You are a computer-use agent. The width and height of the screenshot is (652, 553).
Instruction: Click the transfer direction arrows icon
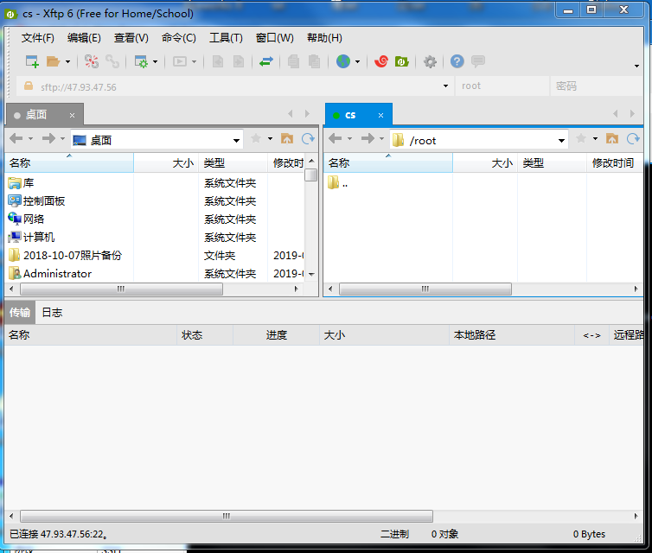coord(266,61)
